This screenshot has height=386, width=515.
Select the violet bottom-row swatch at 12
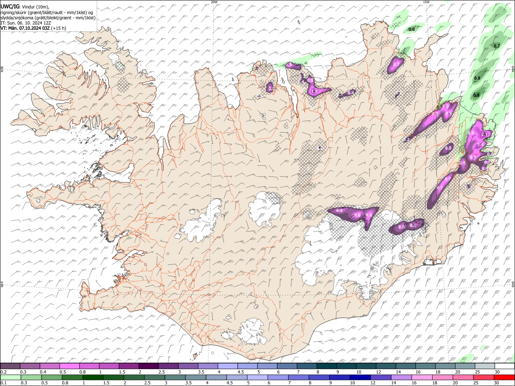click(x=380, y=377)
